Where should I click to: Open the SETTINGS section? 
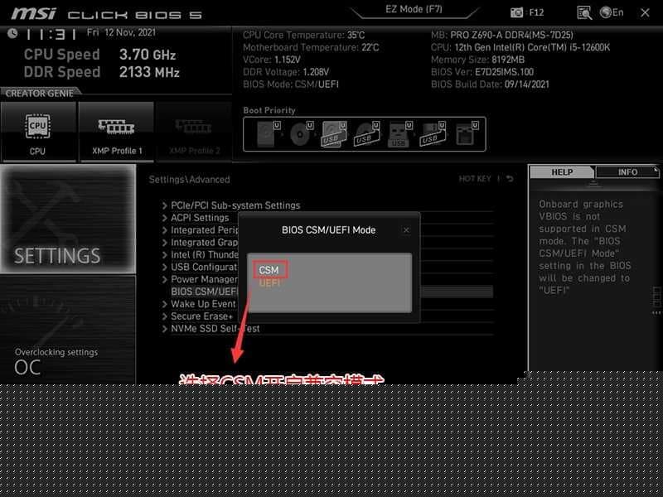pyautogui.click(x=68, y=219)
